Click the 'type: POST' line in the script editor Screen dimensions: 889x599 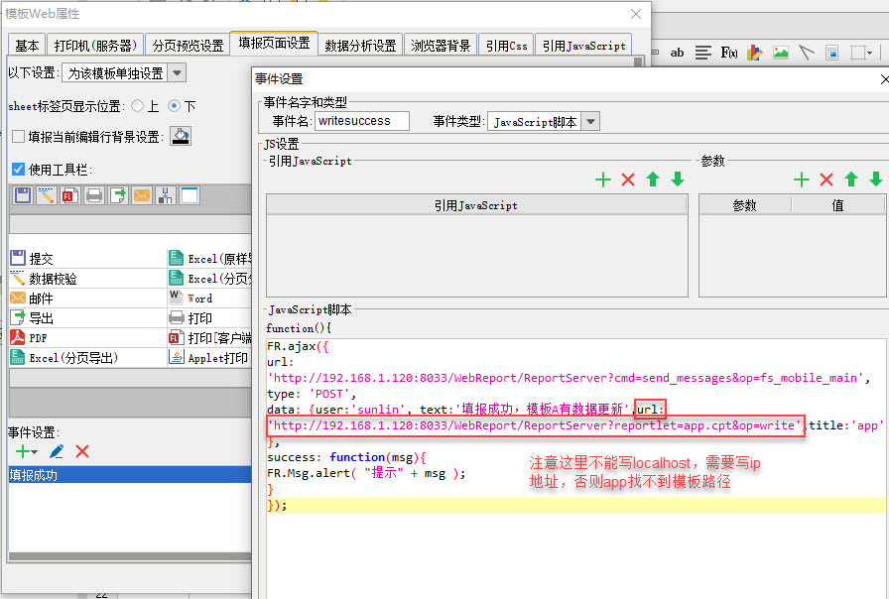click(312, 394)
